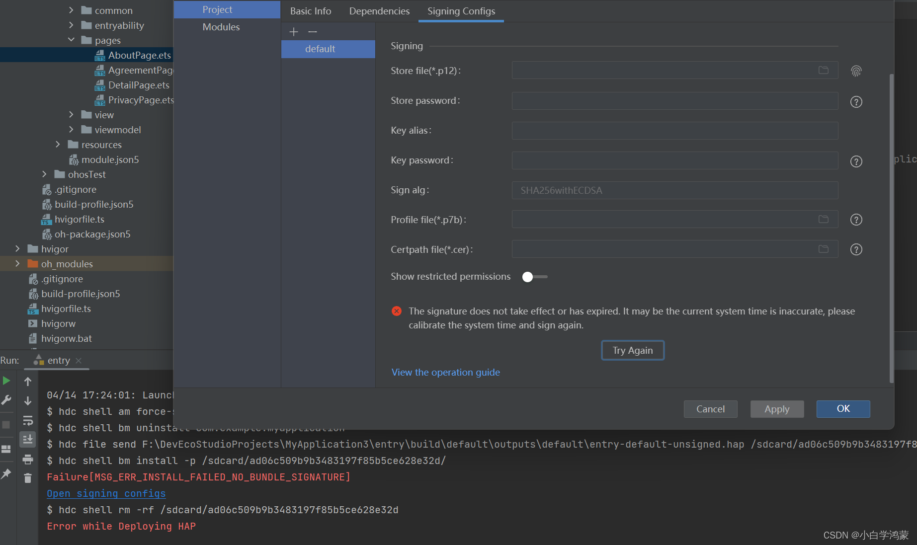The image size is (917, 545).
Task: Select hvigorw.bat file
Action: [x=67, y=338]
